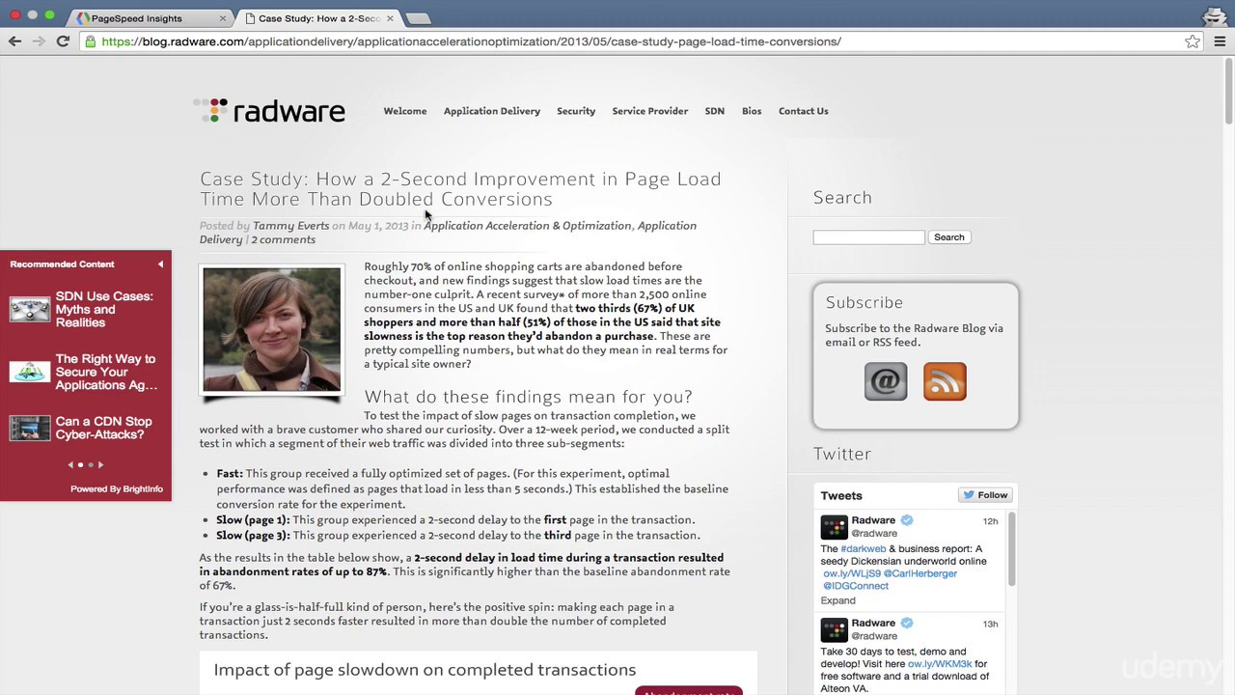Open Right Way to Secure article
This screenshot has width=1235, height=695.
pos(106,372)
